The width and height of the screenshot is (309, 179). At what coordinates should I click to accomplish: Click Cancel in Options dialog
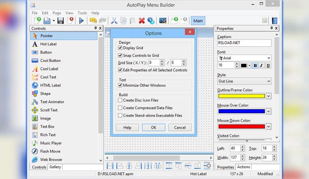[180, 128]
